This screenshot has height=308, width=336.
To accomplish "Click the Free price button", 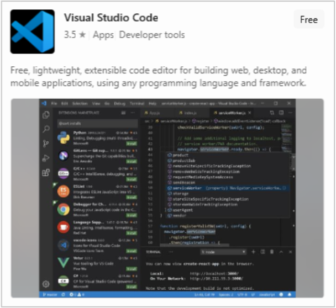I will coord(308,20).
